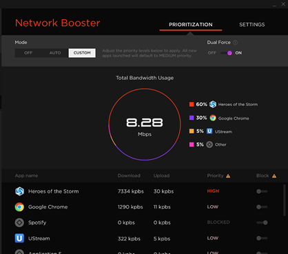Select UStream app name in list
The width and height of the screenshot is (288, 254).
pyautogui.click(x=39, y=238)
